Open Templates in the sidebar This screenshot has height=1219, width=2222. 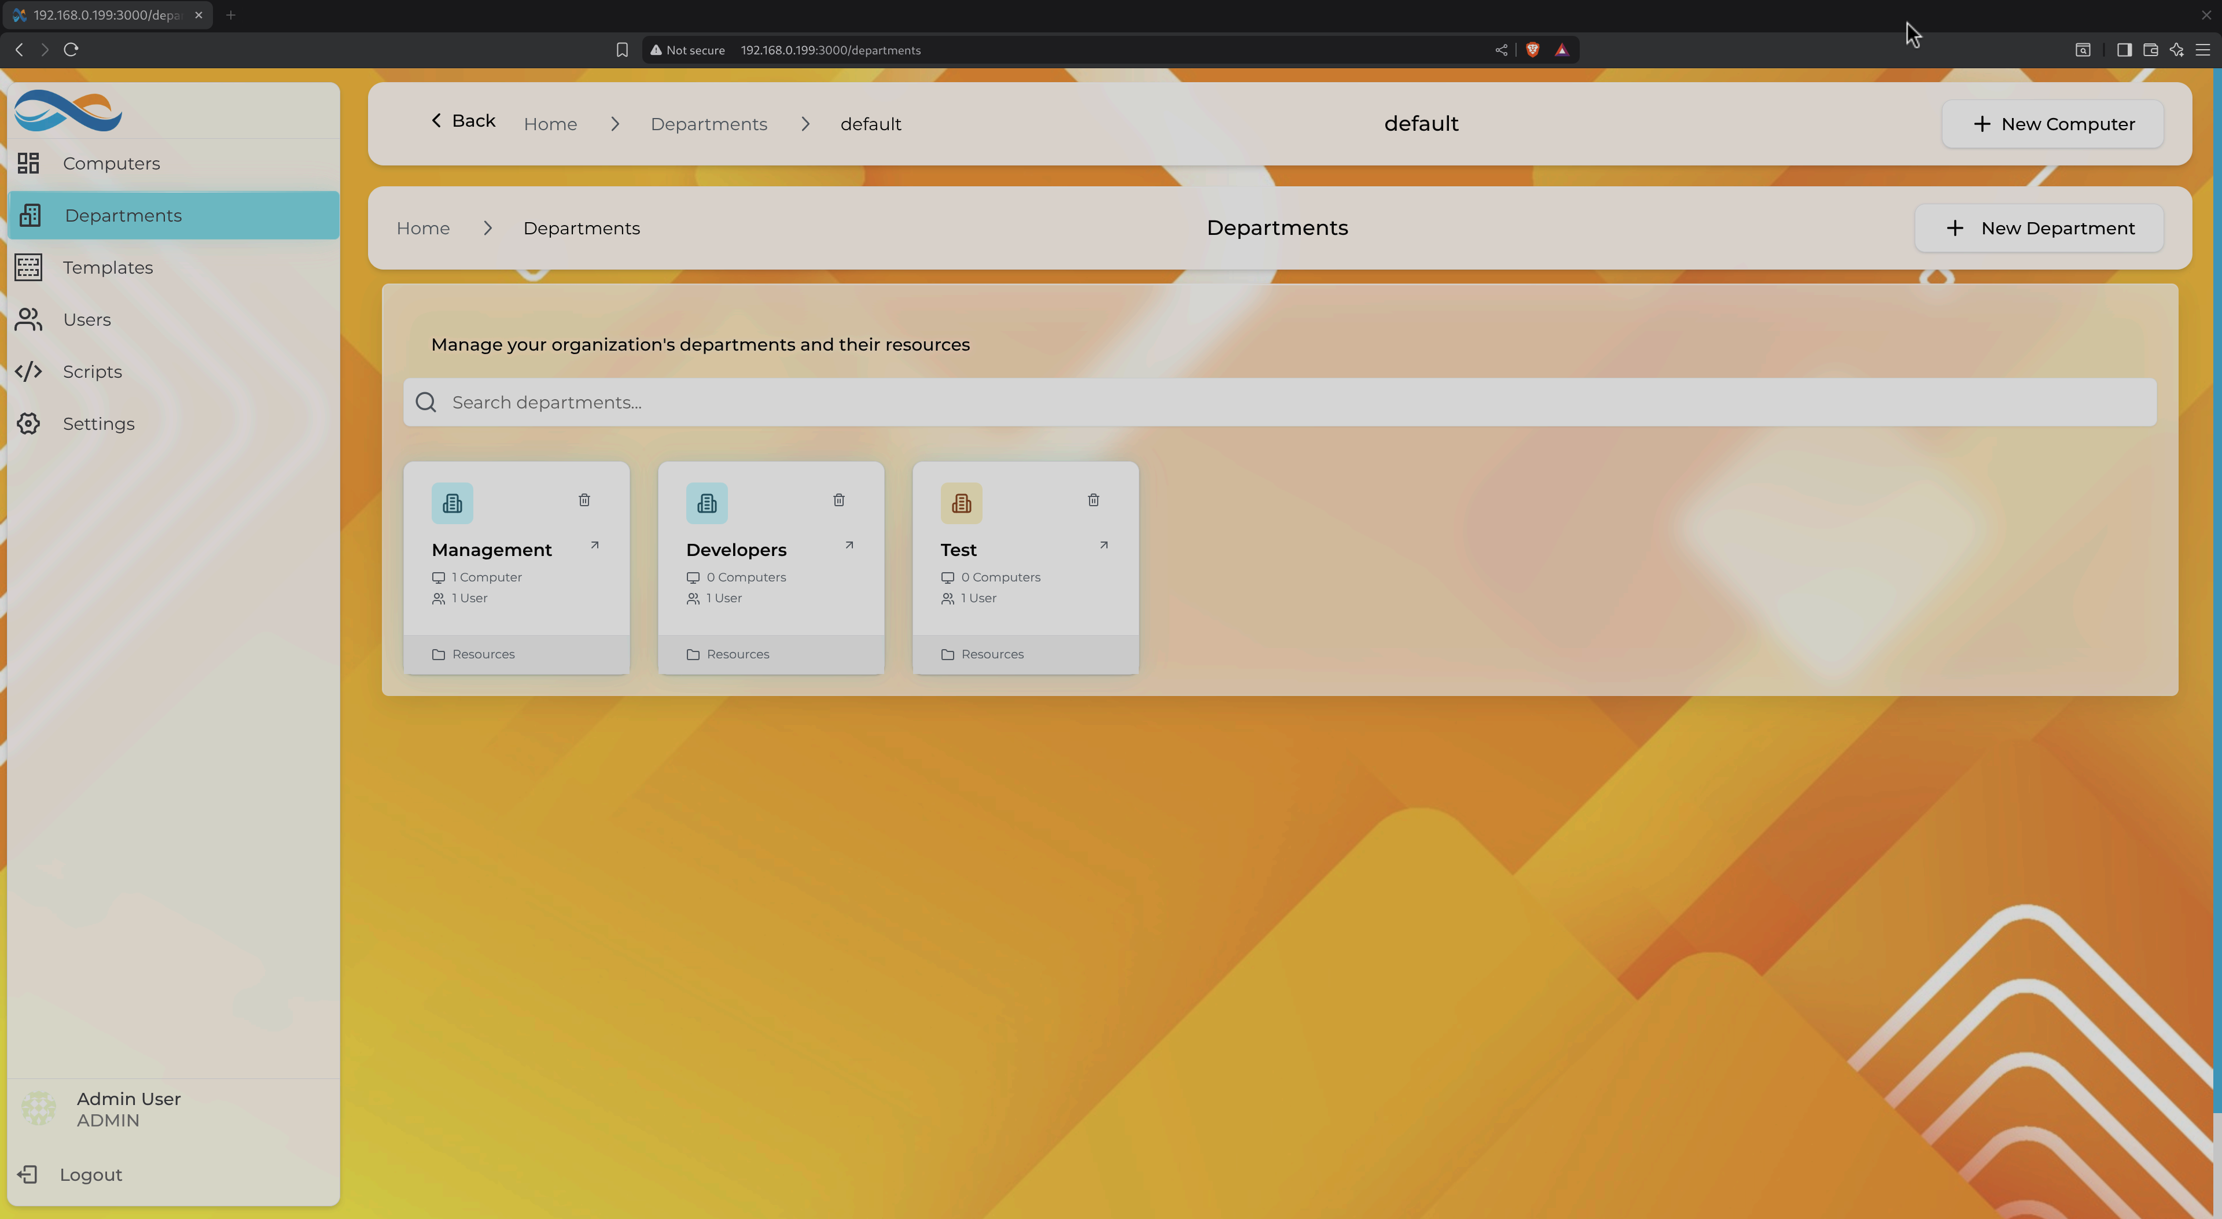point(108,267)
